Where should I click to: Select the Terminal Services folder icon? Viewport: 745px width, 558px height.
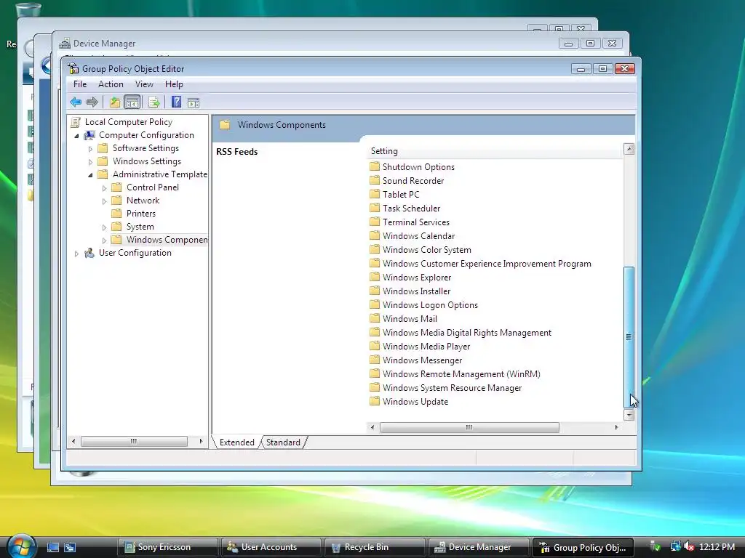click(x=375, y=222)
